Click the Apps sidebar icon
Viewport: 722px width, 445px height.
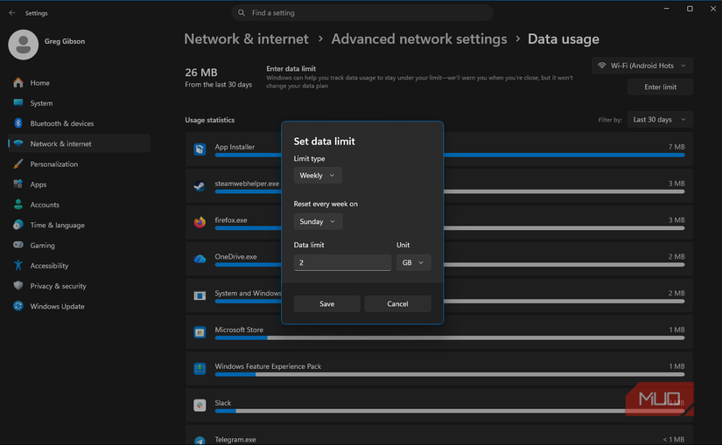click(x=18, y=184)
